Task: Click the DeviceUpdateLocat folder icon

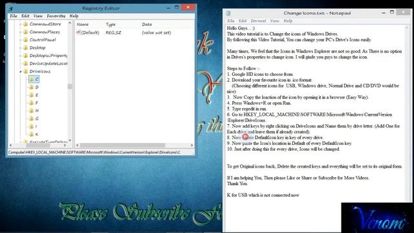Action: (x=26, y=63)
